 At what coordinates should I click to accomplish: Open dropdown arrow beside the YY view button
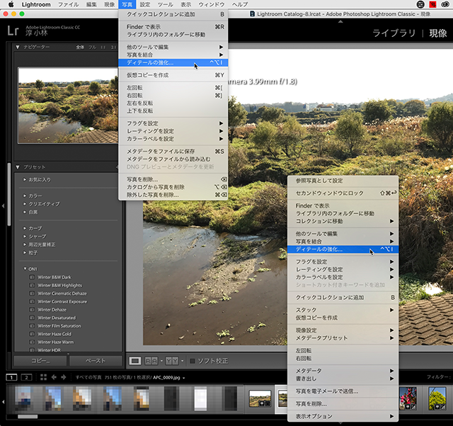pos(183,361)
